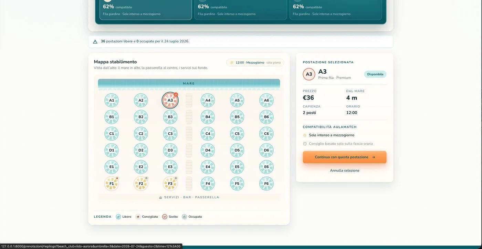
Task: Select umbrella D6
Action: [266, 151]
